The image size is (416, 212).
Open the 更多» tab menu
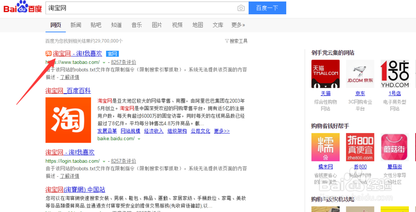click(238, 25)
